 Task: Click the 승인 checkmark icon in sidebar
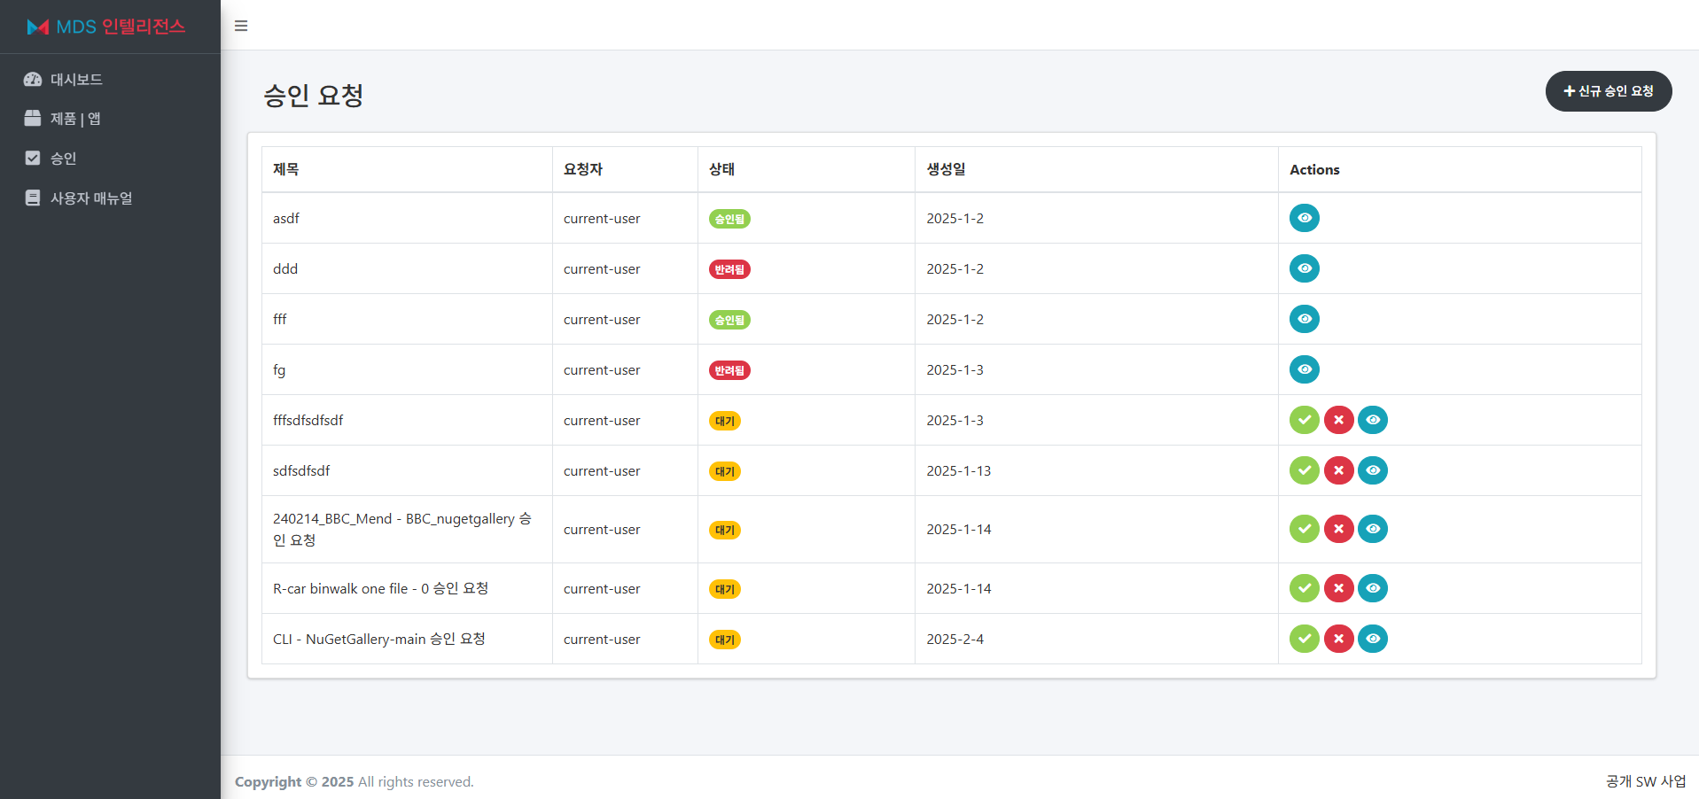pyautogui.click(x=33, y=158)
